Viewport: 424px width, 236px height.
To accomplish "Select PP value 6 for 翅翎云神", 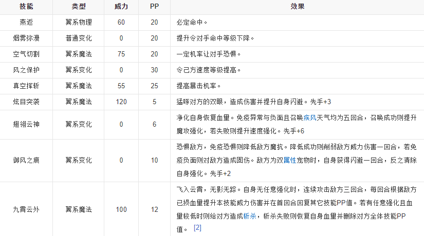I will [x=154, y=125].
